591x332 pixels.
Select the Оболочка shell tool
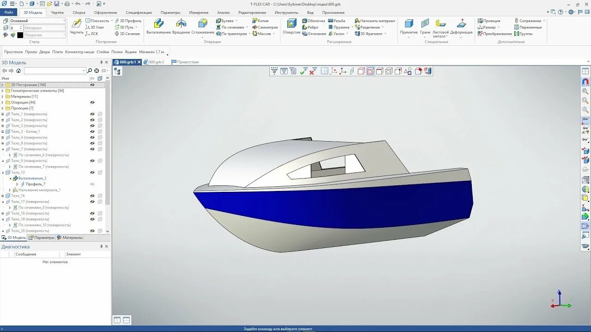314,21
